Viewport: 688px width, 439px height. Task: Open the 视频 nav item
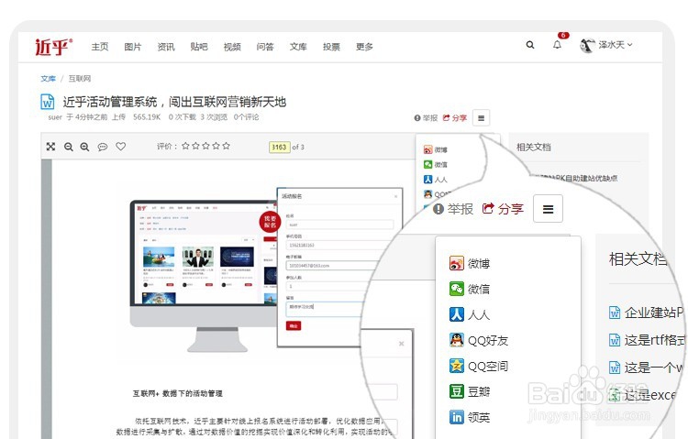[232, 47]
